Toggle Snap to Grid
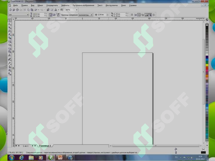 point(132,15)
